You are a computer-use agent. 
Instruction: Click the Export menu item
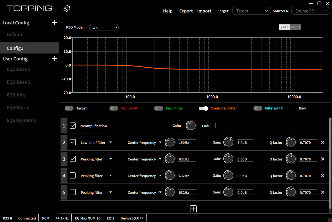pyautogui.click(x=186, y=11)
